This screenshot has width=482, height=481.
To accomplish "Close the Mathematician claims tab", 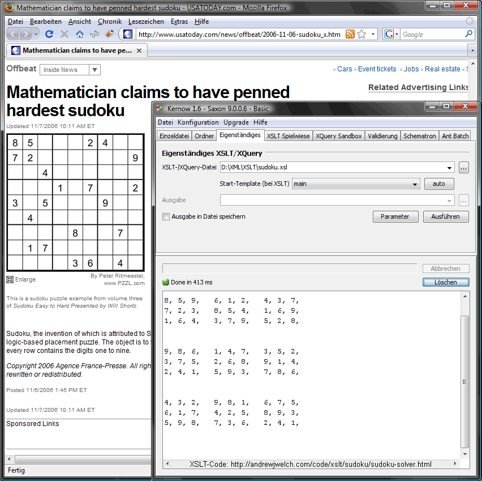I will [x=139, y=50].
